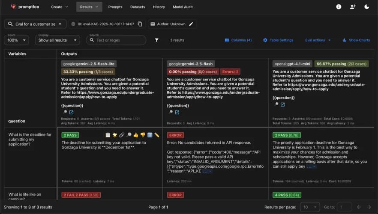Click the Show Charts button

(356, 40)
